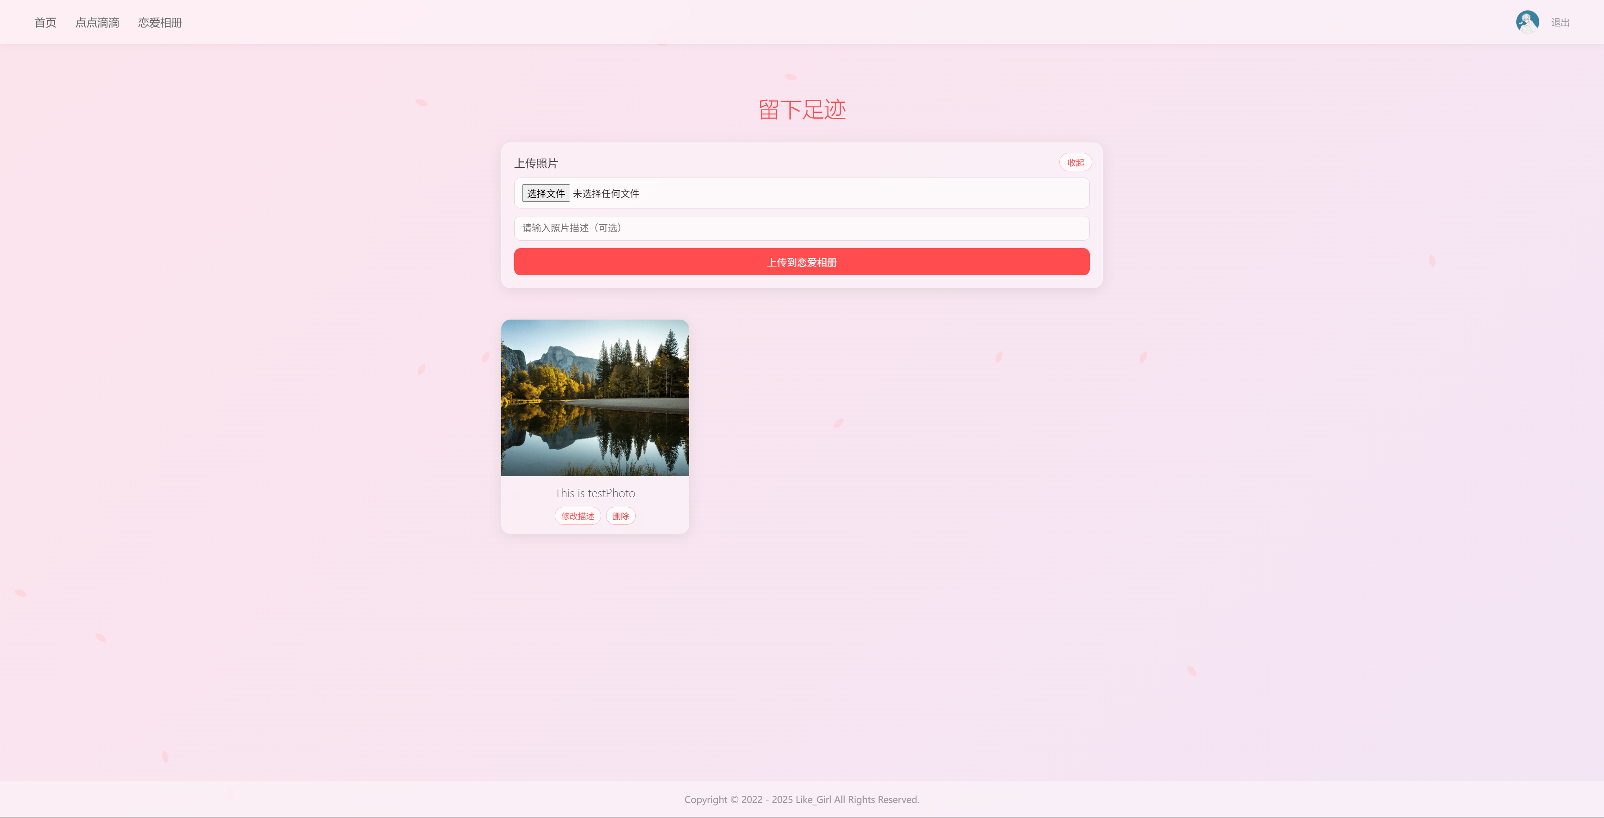Image resolution: width=1604 pixels, height=818 pixels.
Task: Click the Like_Girl copyright footer text
Action: [802, 799]
